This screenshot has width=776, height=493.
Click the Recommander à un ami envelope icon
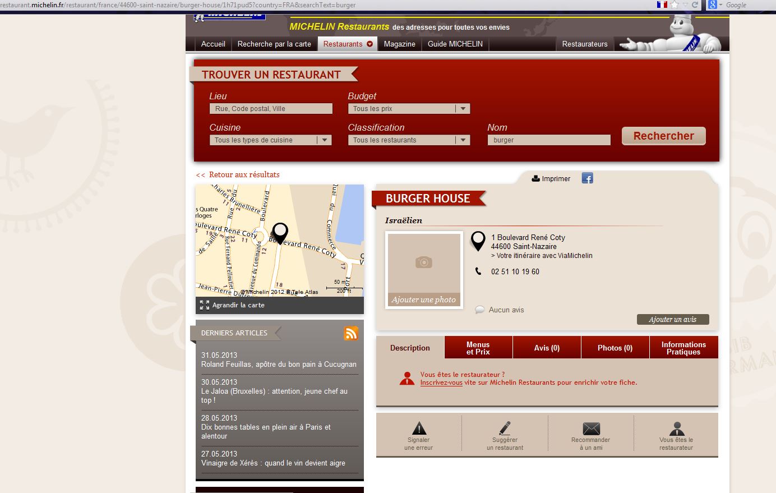tap(591, 429)
